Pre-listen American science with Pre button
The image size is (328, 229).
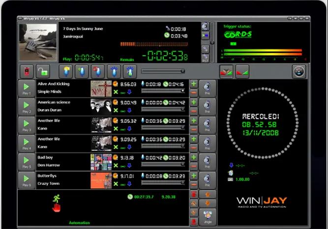click(x=207, y=107)
